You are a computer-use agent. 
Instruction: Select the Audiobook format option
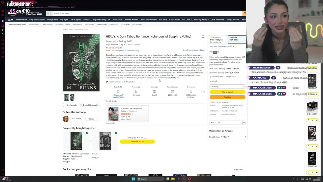click(x=218, y=39)
